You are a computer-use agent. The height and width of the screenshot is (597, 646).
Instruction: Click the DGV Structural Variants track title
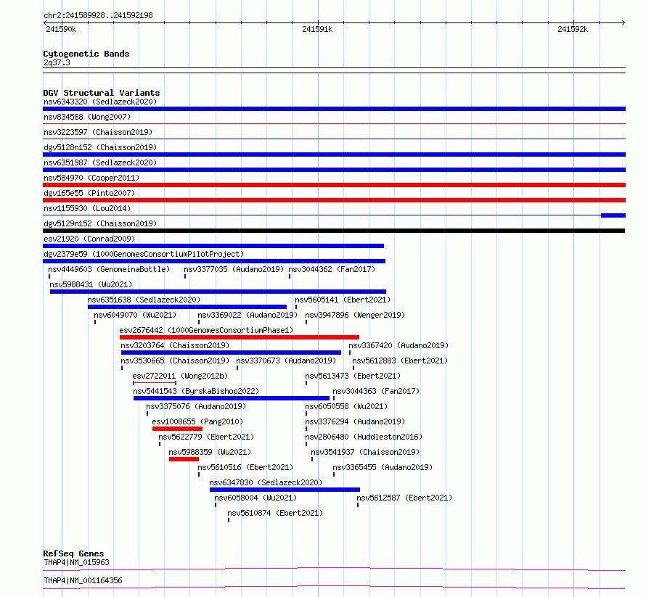(102, 93)
